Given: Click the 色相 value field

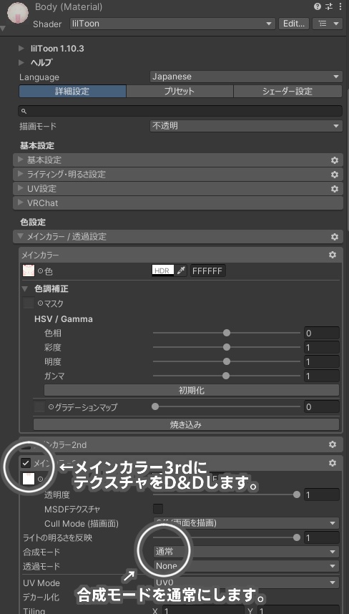Looking at the screenshot, I should (x=321, y=333).
